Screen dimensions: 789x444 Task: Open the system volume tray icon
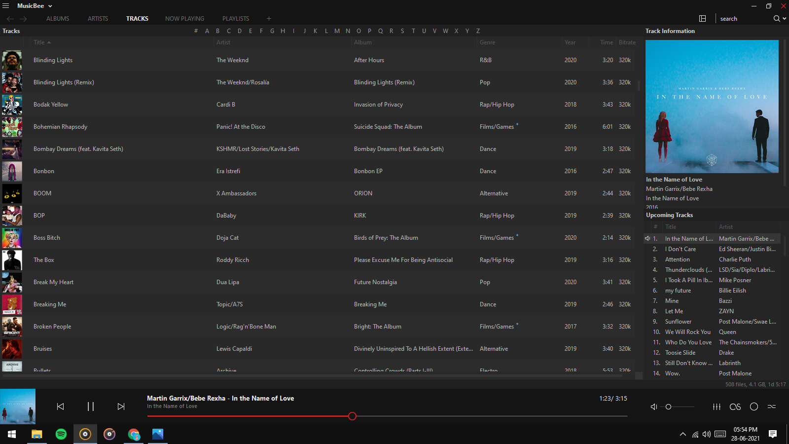click(x=707, y=434)
